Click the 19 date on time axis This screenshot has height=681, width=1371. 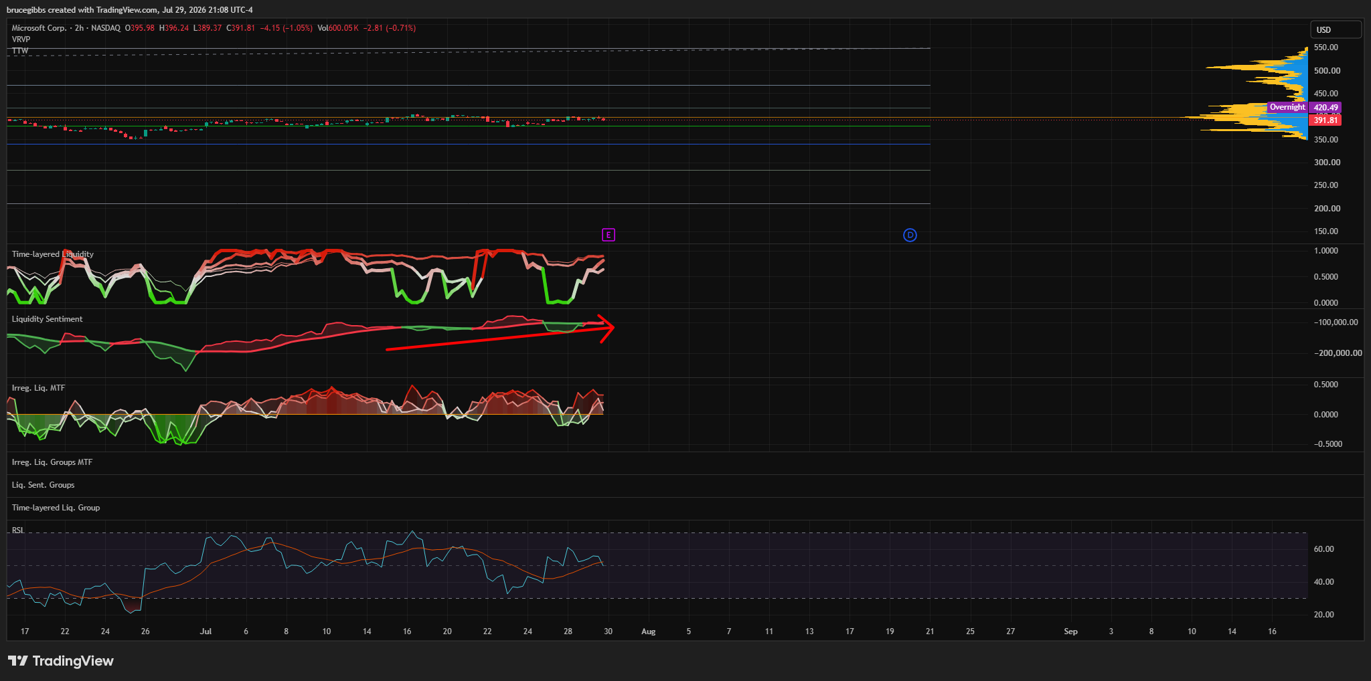(890, 631)
